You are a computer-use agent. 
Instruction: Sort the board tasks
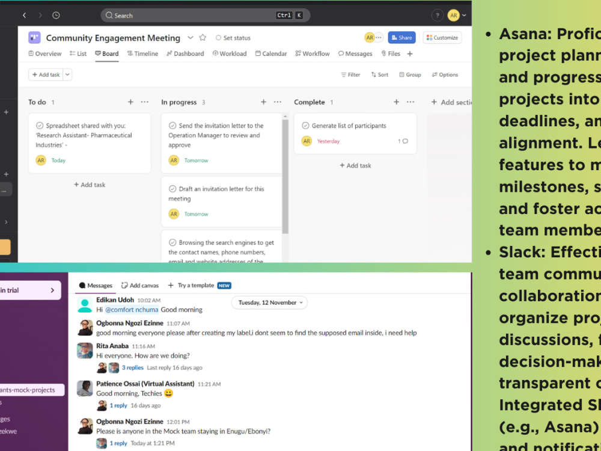pos(379,75)
